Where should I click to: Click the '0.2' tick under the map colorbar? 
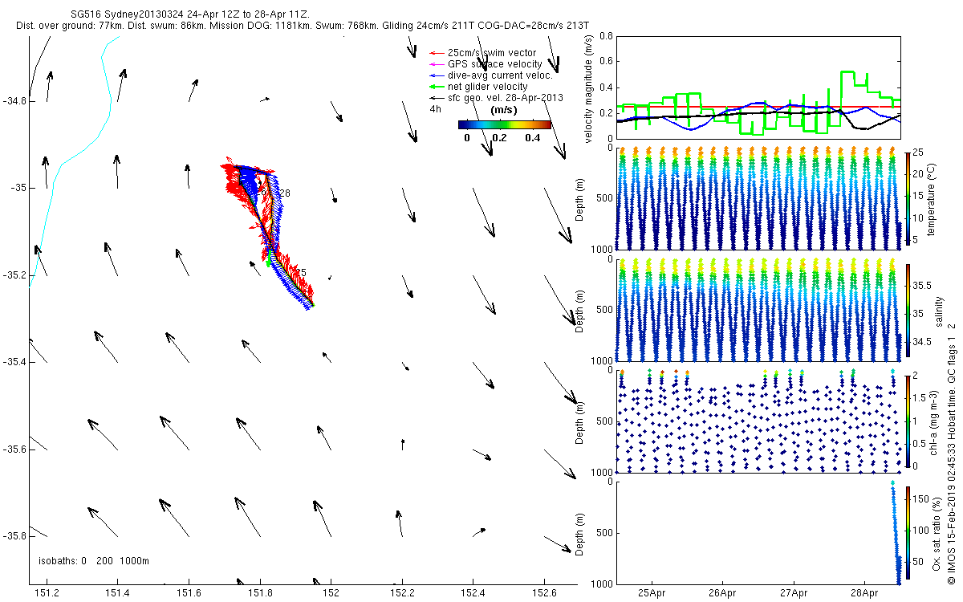coord(499,138)
